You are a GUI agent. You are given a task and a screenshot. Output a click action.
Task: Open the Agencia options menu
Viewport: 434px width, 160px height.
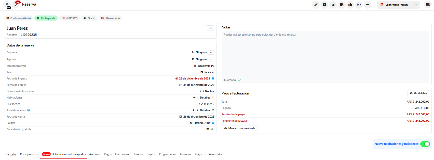211,59
